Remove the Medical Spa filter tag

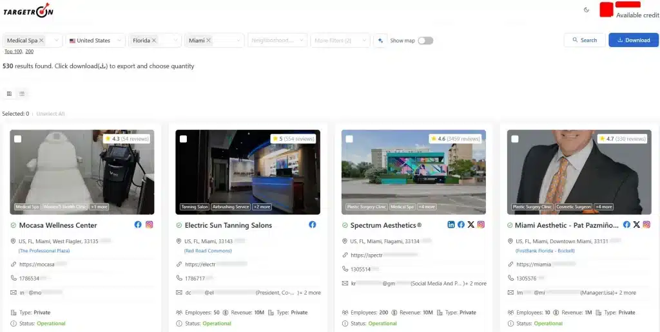(42, 41)
